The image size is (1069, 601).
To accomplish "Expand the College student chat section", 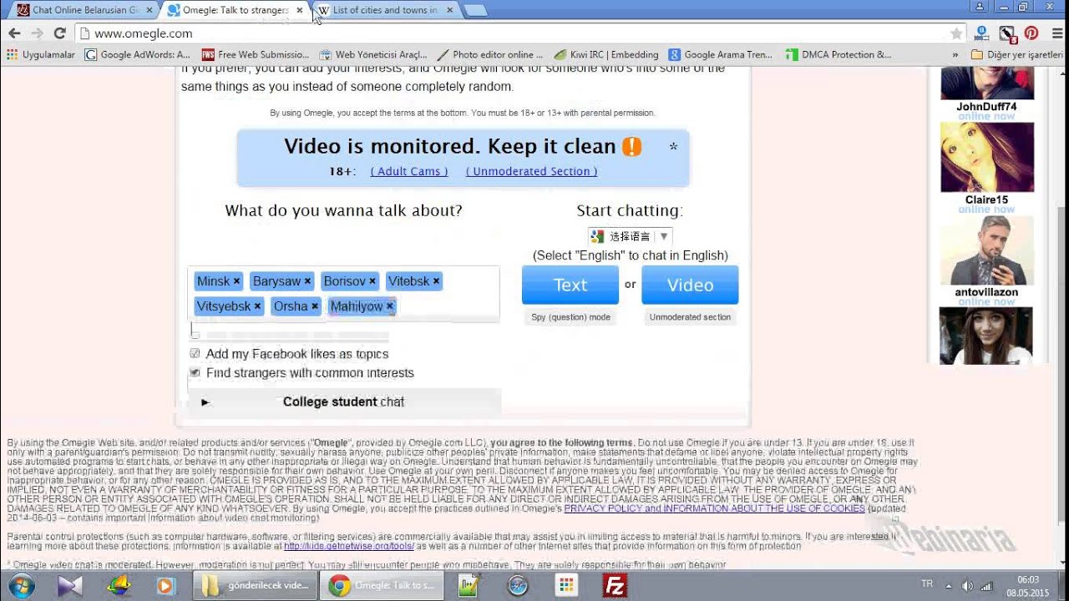I will (x=344, y=402).
